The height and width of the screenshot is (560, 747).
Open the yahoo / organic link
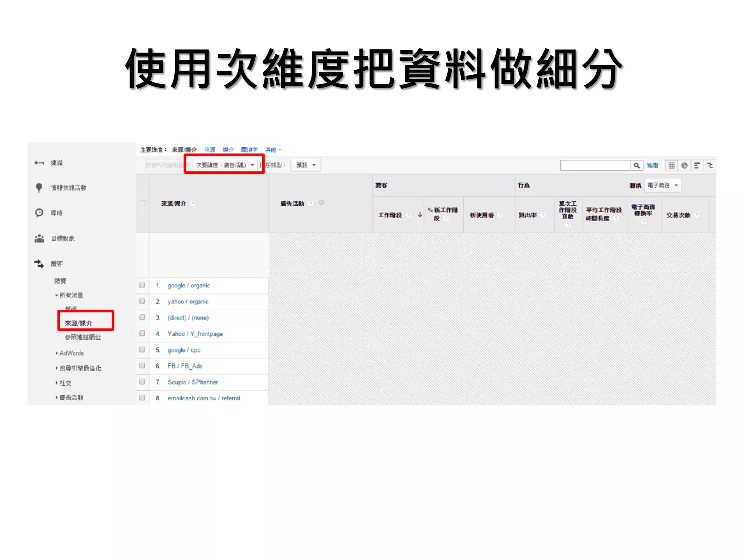pos(188,302)
